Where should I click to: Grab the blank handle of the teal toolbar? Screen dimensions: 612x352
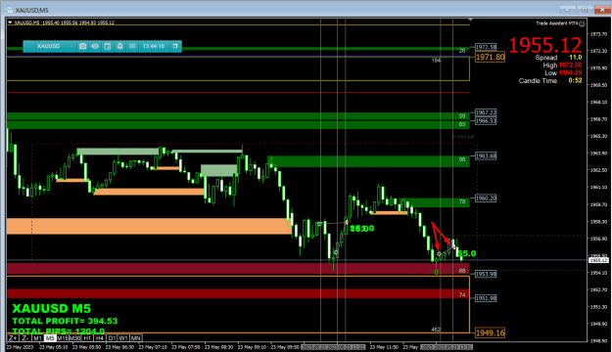tap(28, 46)
